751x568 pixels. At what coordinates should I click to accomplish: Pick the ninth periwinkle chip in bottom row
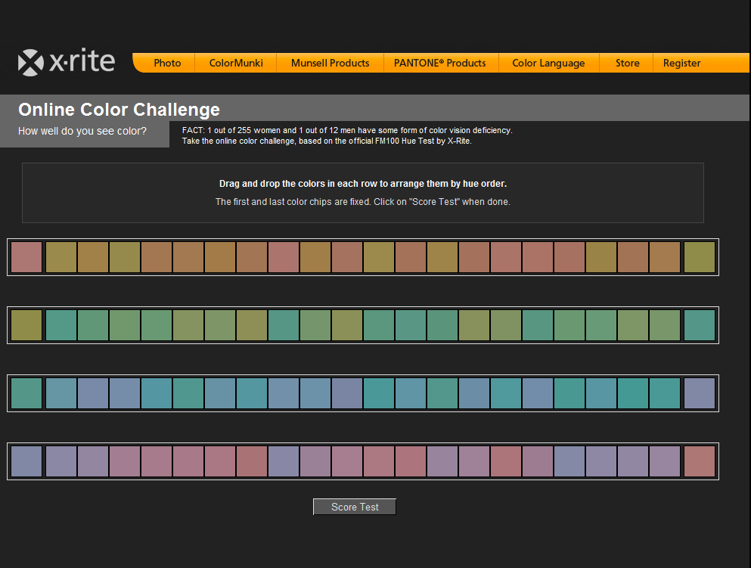284,461
